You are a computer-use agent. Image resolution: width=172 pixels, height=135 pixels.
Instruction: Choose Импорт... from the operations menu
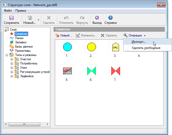coord(139,42)
